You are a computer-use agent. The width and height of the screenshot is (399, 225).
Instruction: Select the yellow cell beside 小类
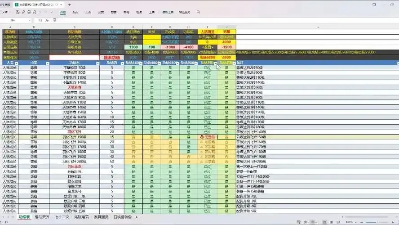pyautogui.click(x=152, y=42)
